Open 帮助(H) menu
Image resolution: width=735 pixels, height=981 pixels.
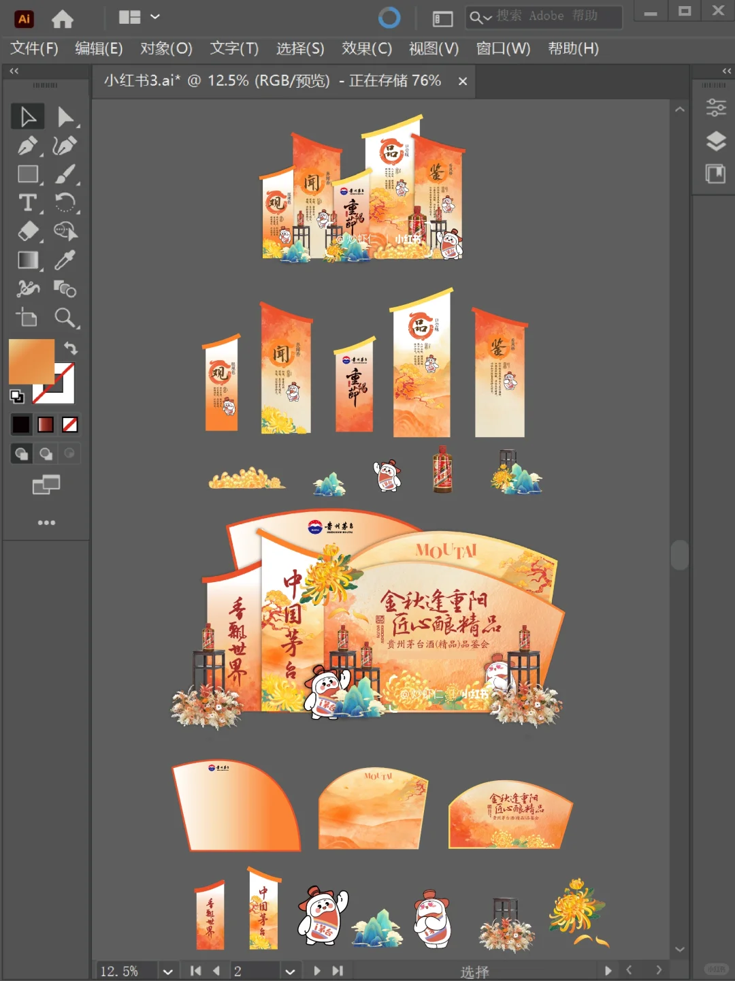[x=573, y=48]
